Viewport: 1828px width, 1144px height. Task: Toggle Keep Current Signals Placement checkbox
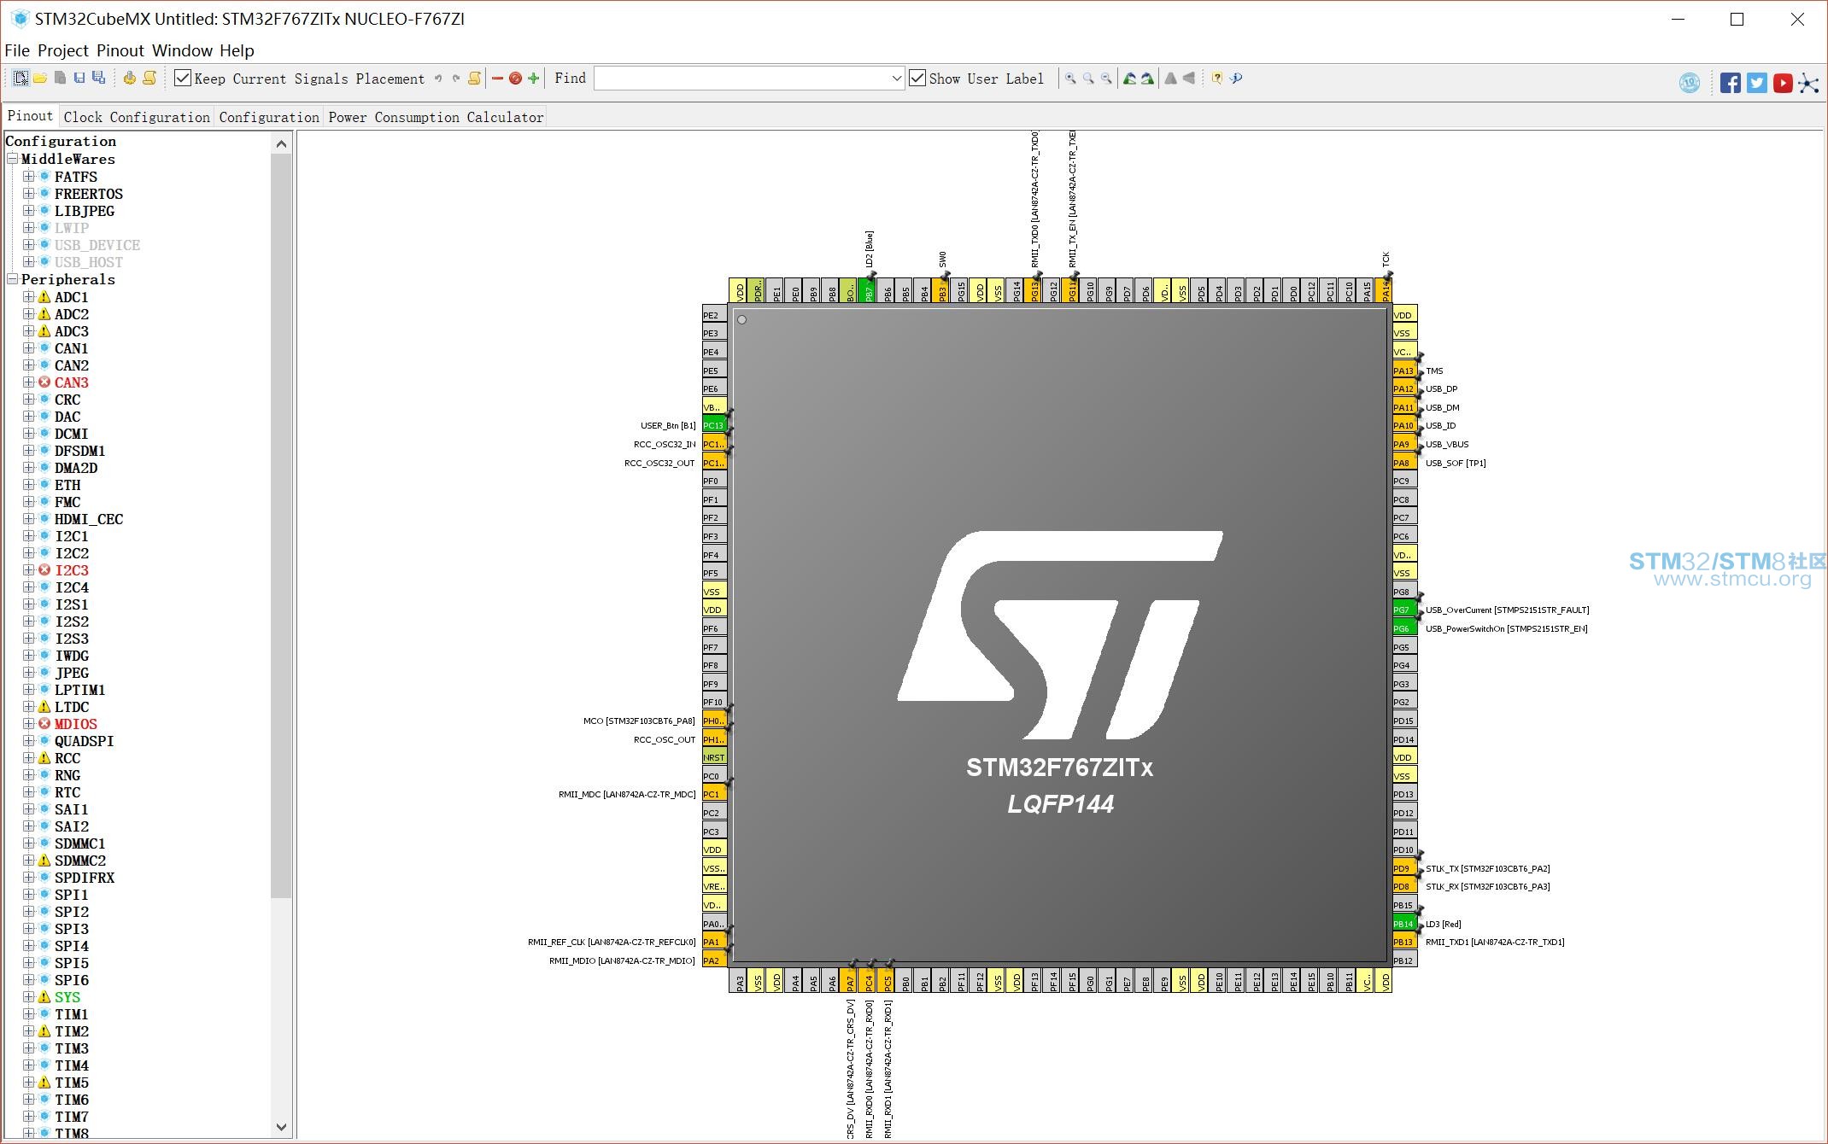click(182, 79)
